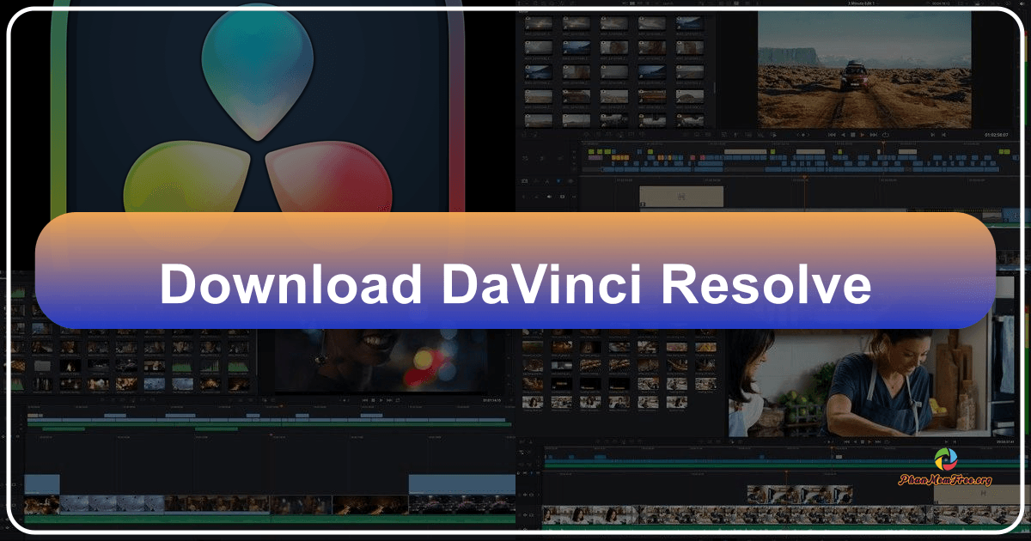Select the 3 Minute Edit timeline tab
1031x541 pixels.
coord(859,4)
